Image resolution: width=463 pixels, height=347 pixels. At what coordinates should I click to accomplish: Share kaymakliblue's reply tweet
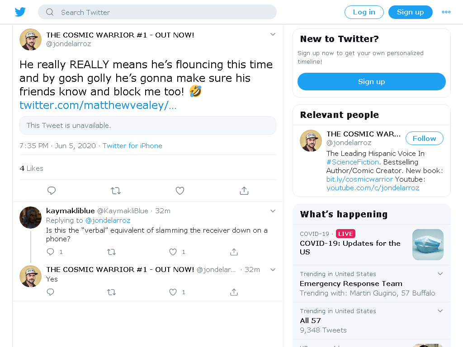(x=234, y=252)
